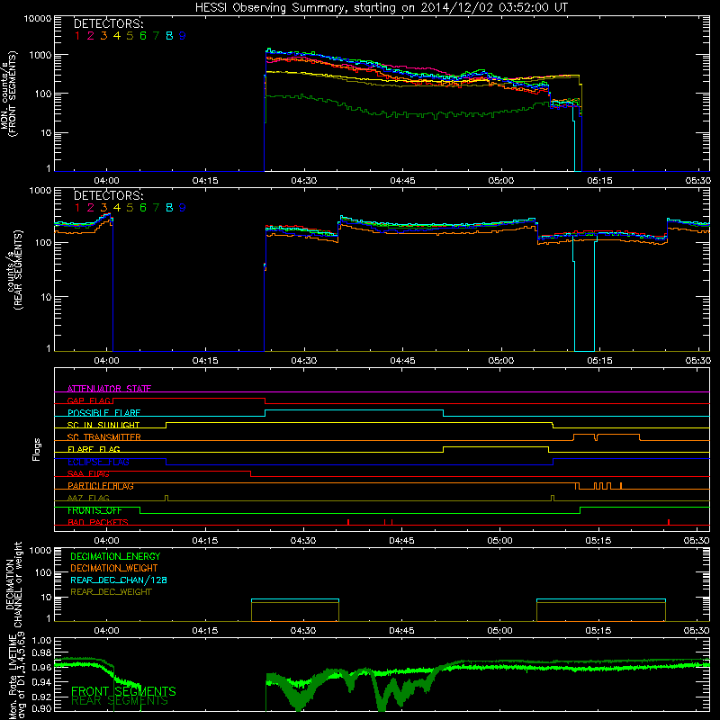This screenshot has width=720, height=720.
Task: Click FRONT SEGMENTS label in the livetime plot
Action: pos(123,691)
